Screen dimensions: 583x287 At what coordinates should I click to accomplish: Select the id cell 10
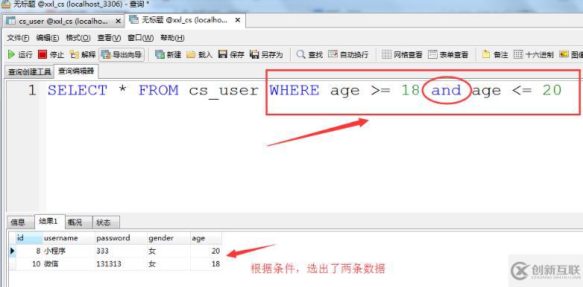[29, 264]
